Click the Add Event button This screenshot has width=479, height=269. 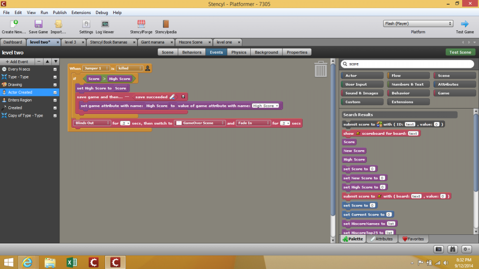tap(17, 61)
